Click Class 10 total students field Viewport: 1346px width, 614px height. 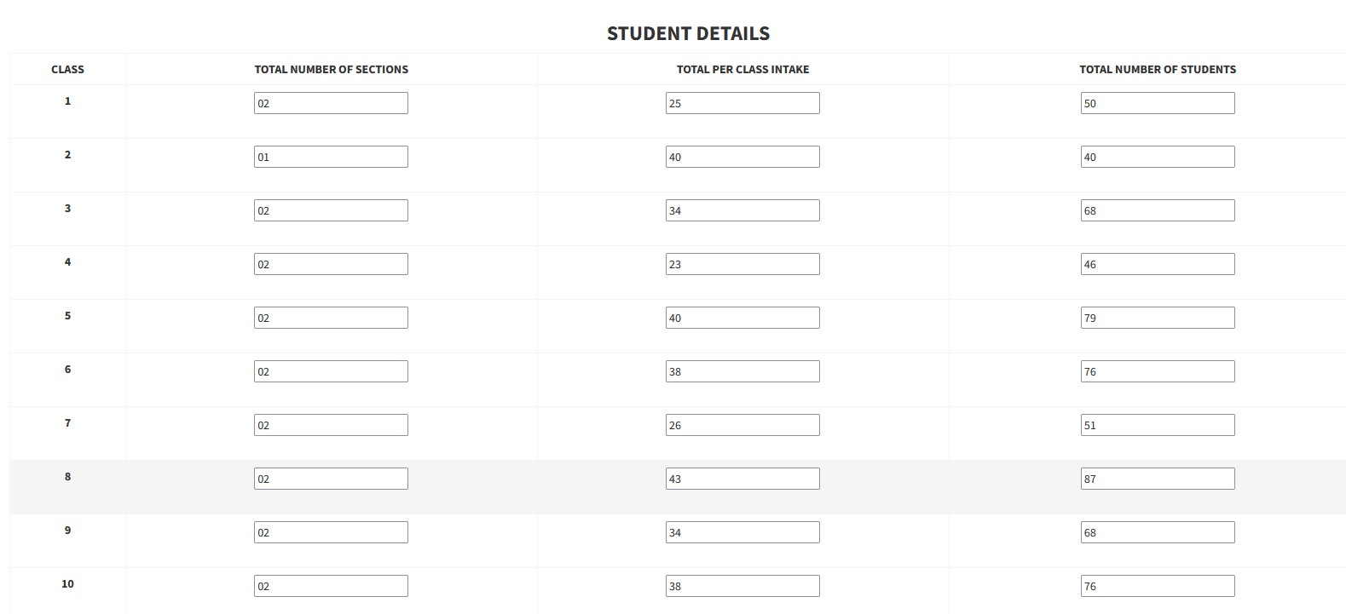coord(1157,586)
